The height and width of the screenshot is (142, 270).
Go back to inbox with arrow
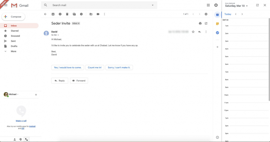(45, 14)
